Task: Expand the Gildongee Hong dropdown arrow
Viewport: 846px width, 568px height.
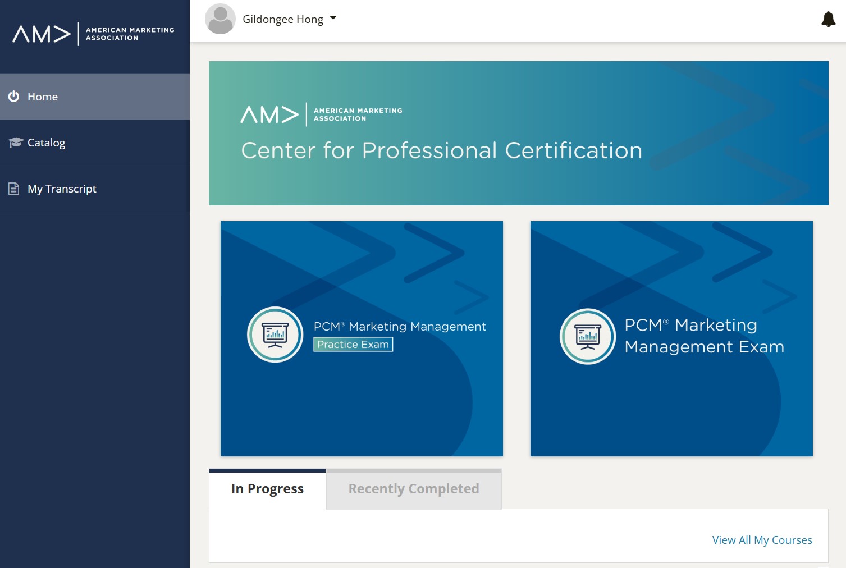Action: pos(333,19)
